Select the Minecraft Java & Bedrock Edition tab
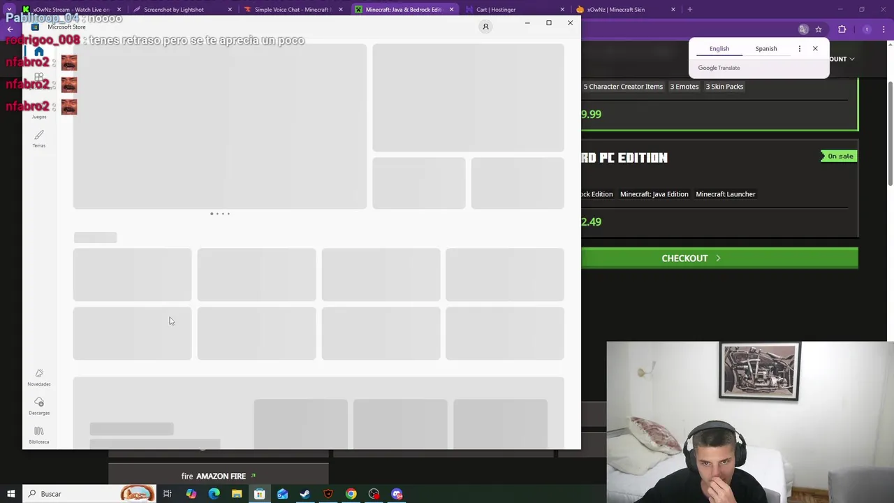Image resolution: width=894 pixels, height=503 pixels. (x=404, y=9)
